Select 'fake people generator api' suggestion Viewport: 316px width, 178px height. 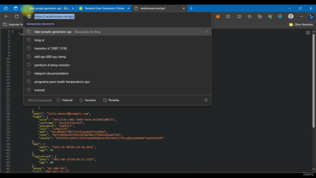[118, 32]
